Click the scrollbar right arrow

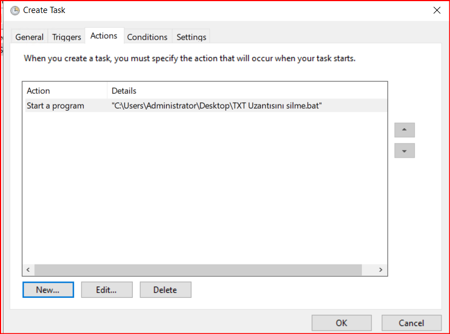(381, 270)
